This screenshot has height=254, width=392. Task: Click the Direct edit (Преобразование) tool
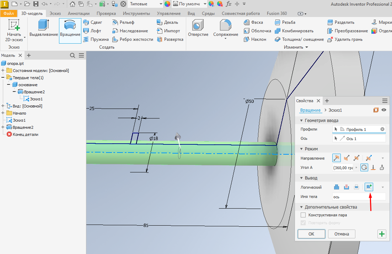click(348, 31)
